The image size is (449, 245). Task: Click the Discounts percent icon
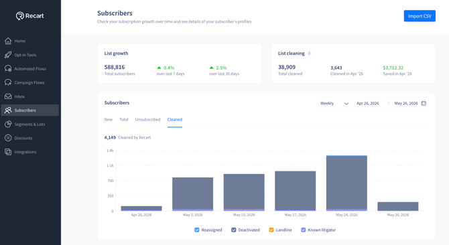tap(8, 138)
